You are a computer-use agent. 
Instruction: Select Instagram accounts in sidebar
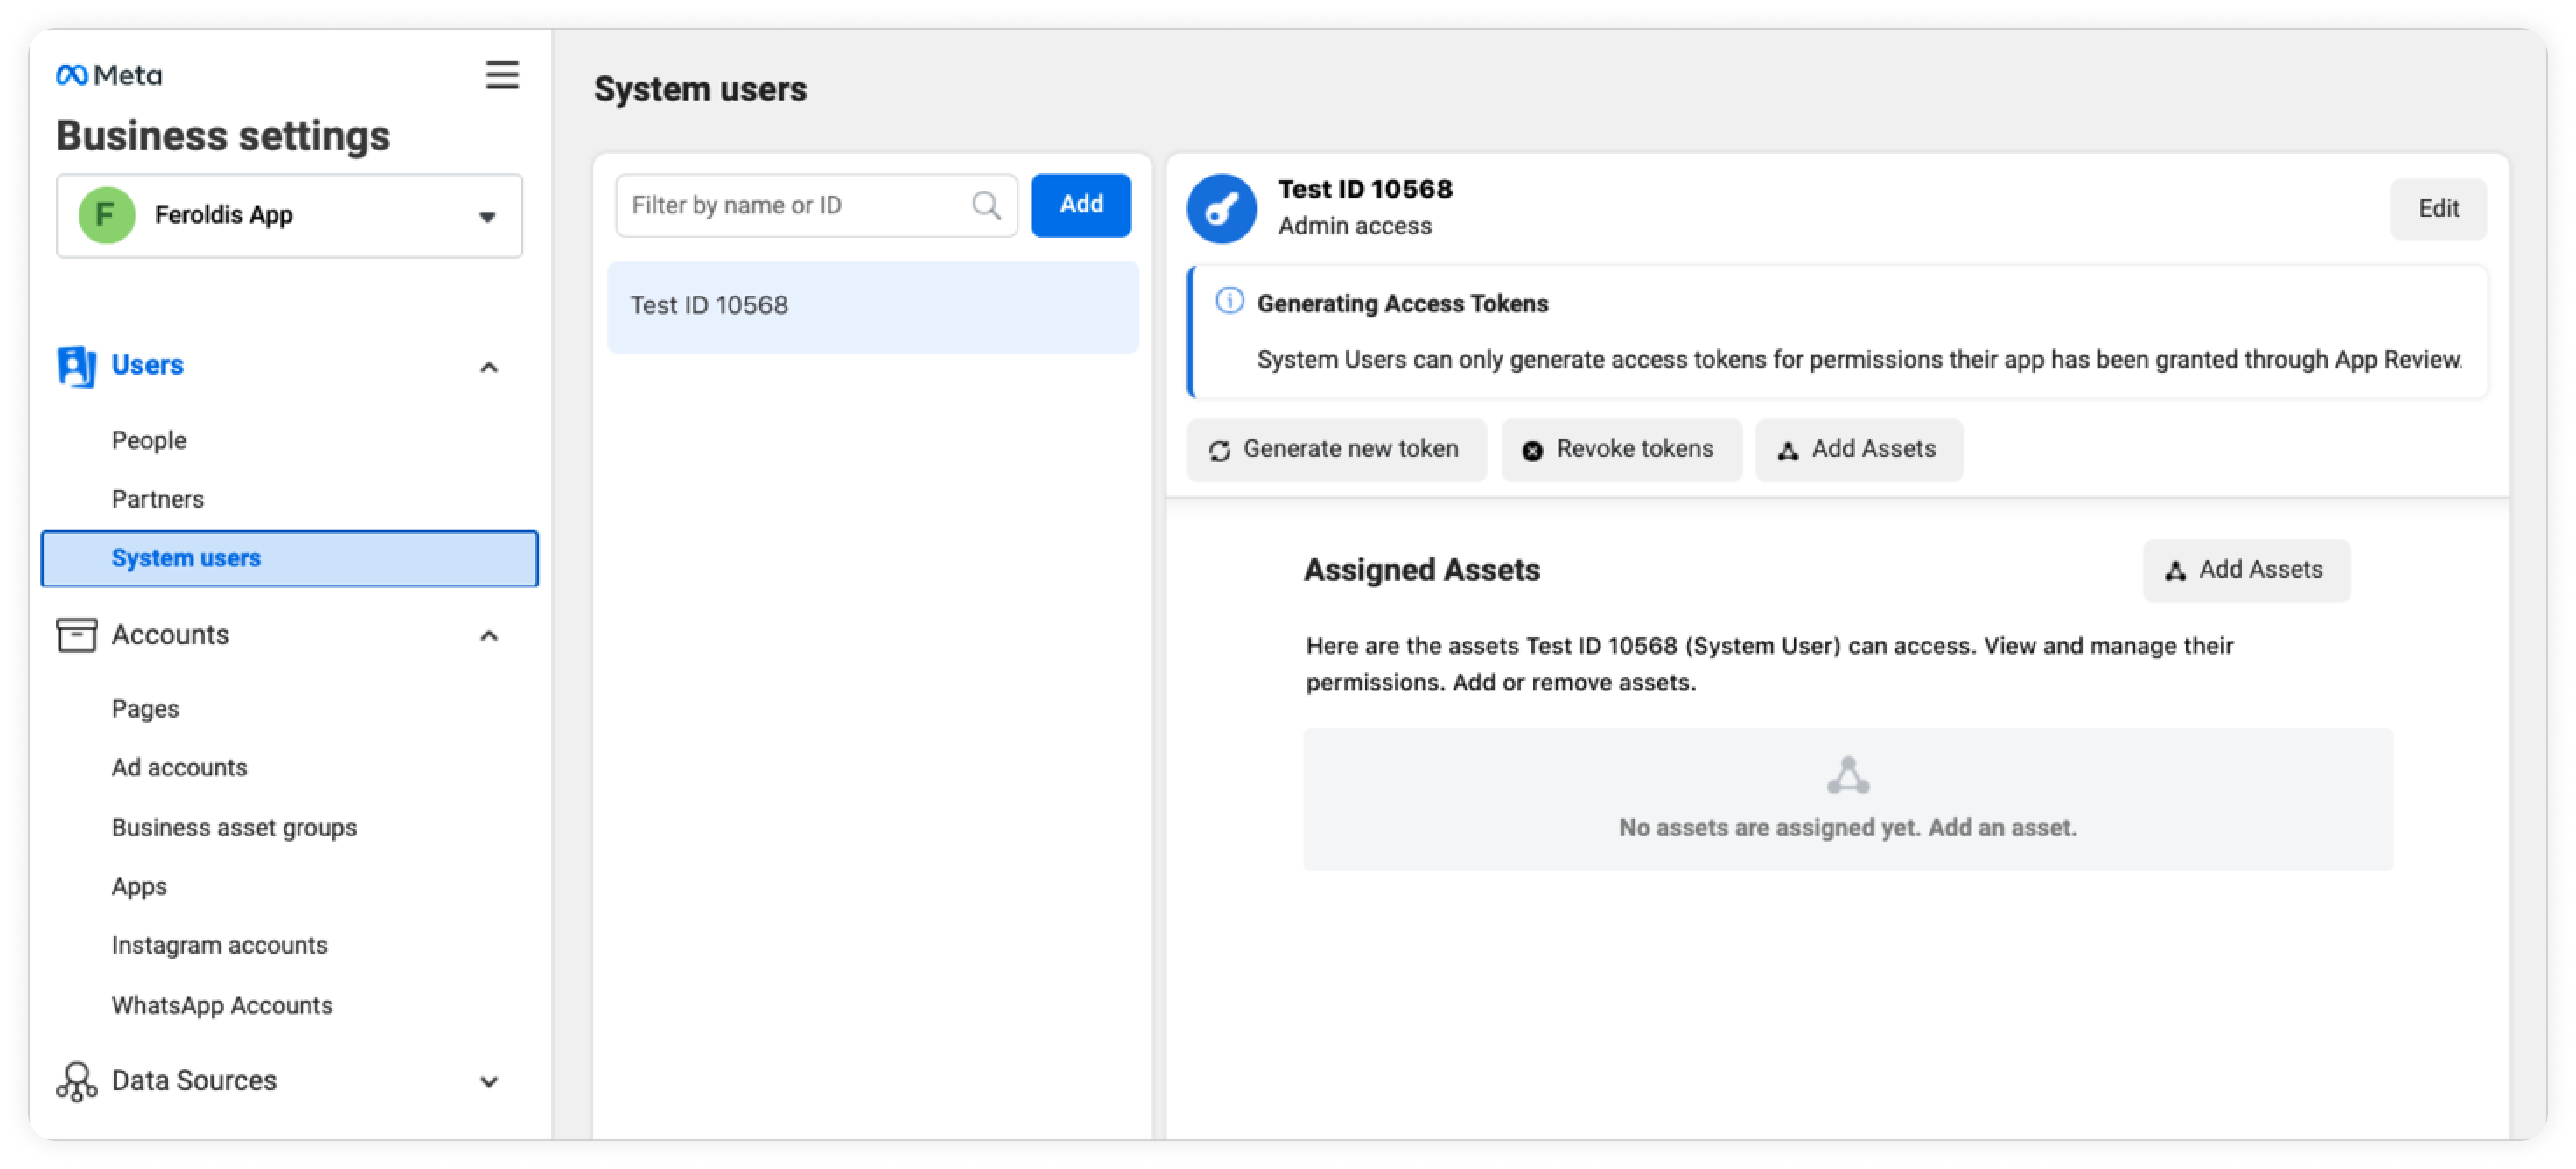220,945
